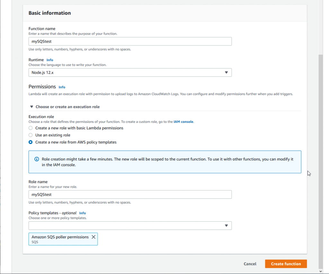Open the Node.js 12.x runtime dropdown
The width and height of the screenshot is (329, 274).
point(130,72)
